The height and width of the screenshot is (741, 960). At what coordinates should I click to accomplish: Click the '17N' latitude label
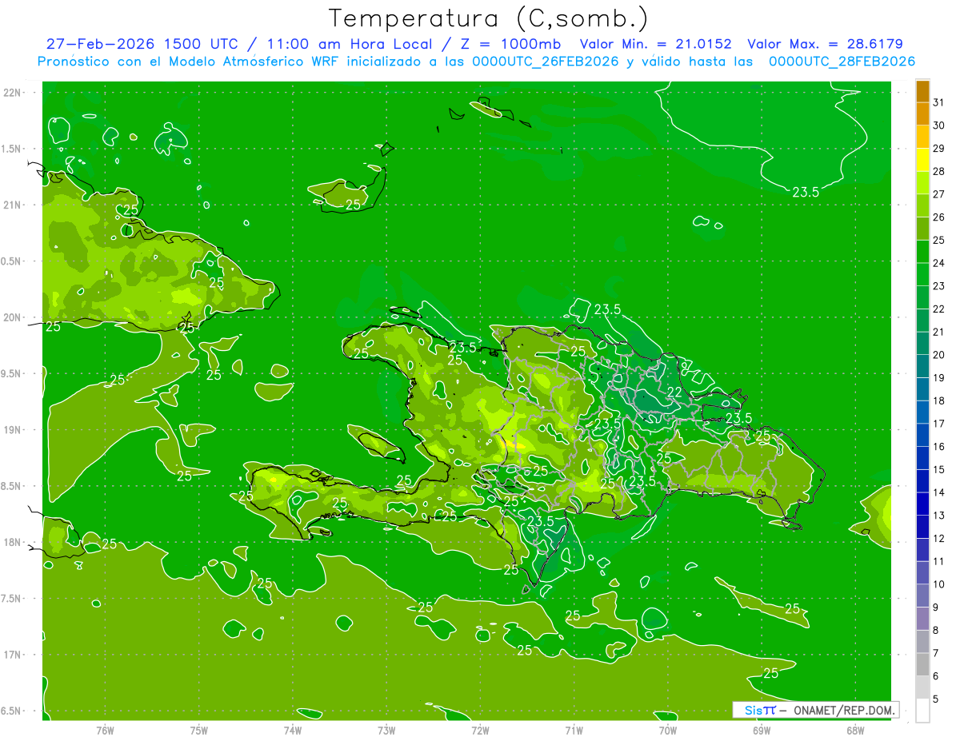coord(11,655)
